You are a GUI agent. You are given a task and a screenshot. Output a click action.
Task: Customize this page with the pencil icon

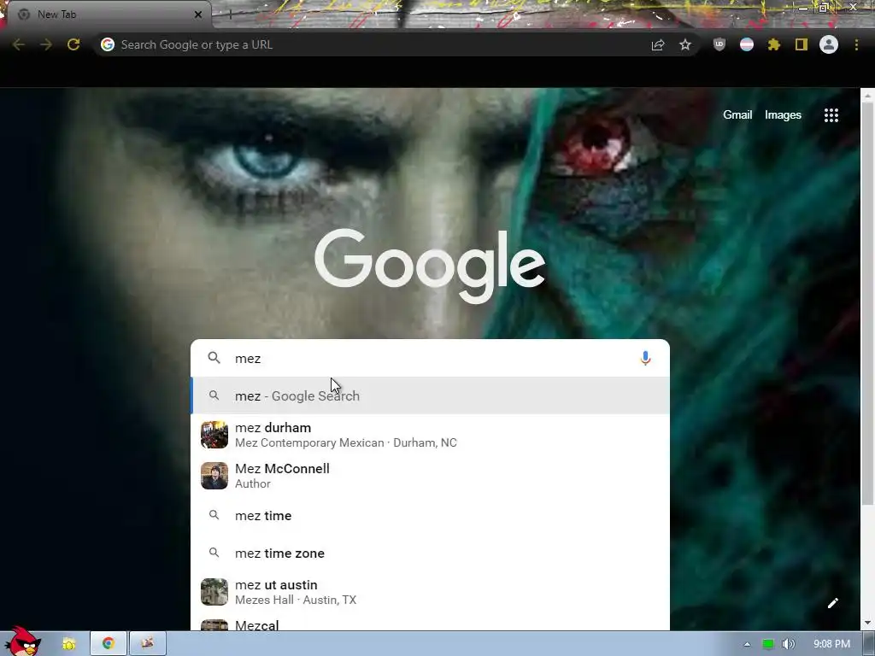click(x=832, y=603)
